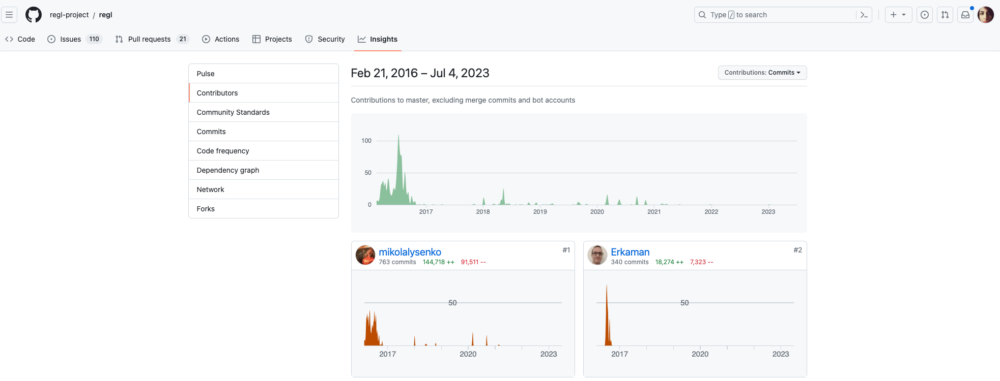Open the command palette icon
Screen dimensions: 1000x381
click(x=864, y=15)
